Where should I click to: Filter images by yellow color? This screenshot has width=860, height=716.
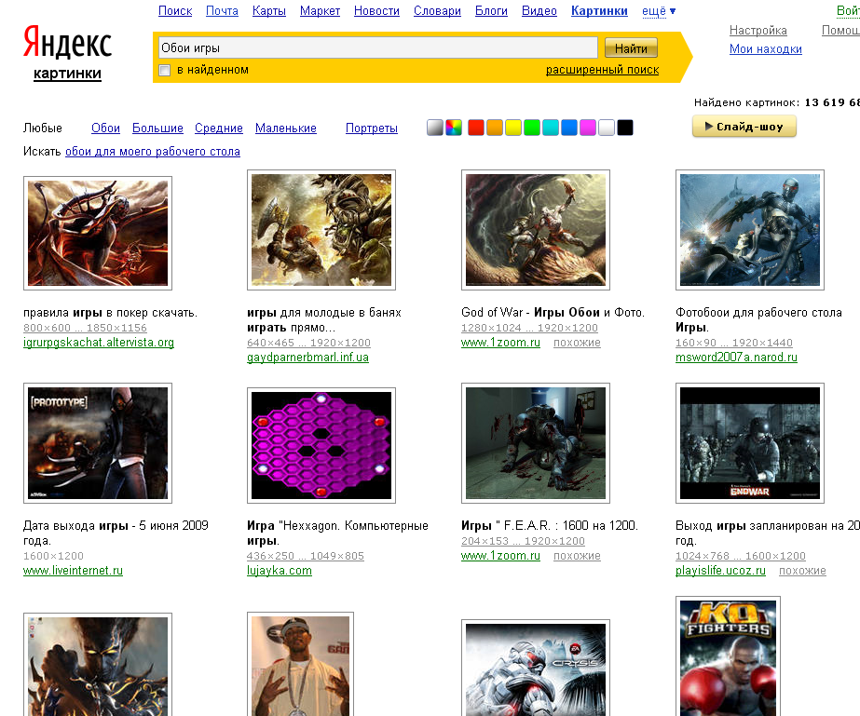coord(513,128)
